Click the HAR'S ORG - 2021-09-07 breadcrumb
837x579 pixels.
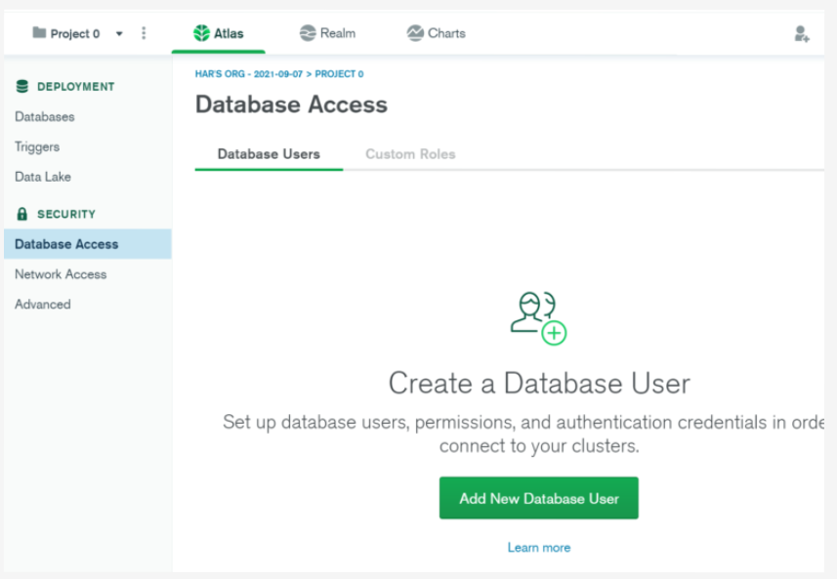pos(249,73)
